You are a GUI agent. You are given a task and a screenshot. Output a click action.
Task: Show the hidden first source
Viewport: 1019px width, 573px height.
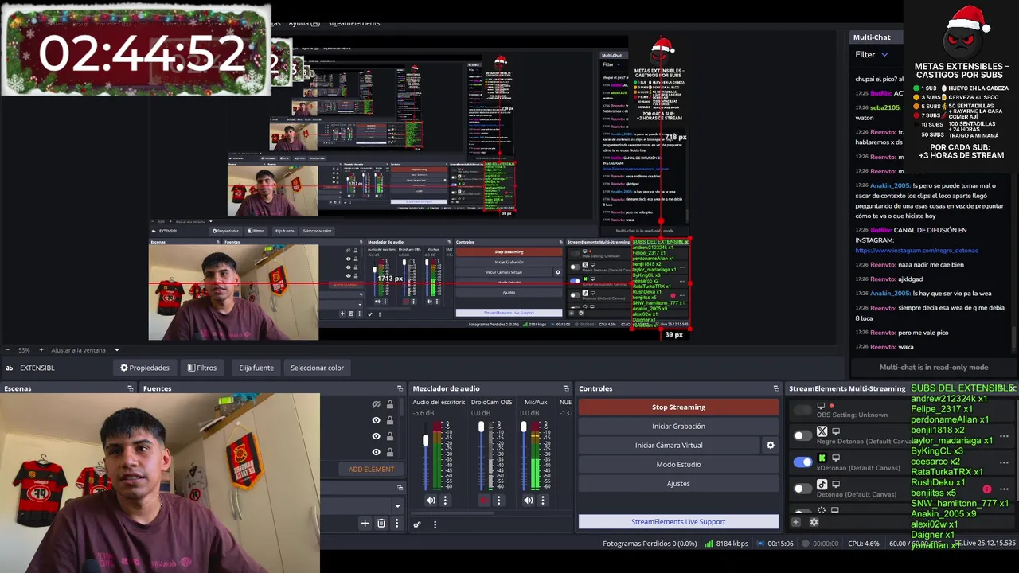(377, 404)
